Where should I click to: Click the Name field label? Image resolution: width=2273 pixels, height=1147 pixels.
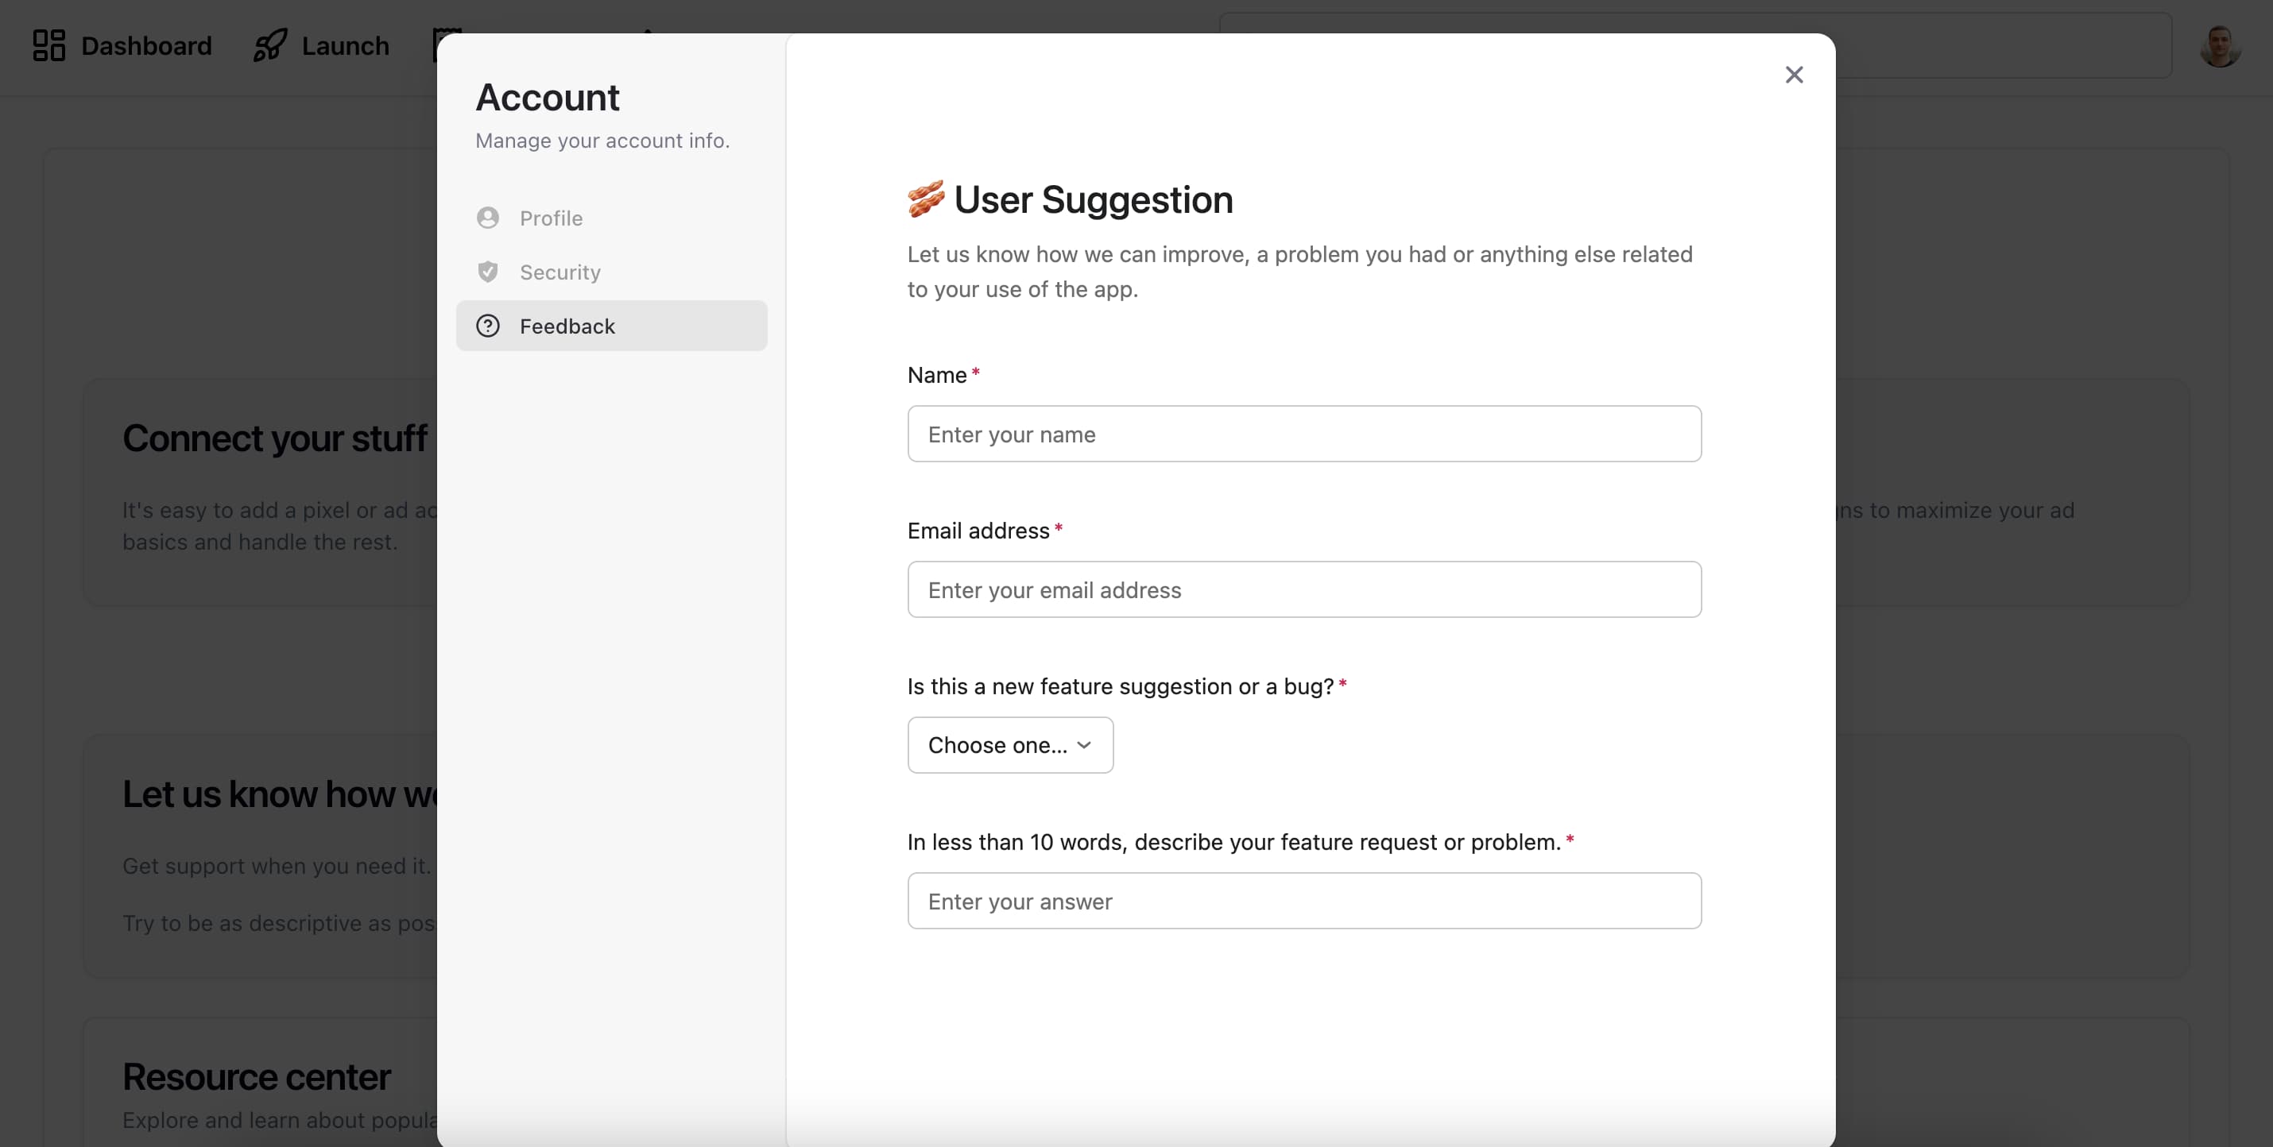pos(937,375)
